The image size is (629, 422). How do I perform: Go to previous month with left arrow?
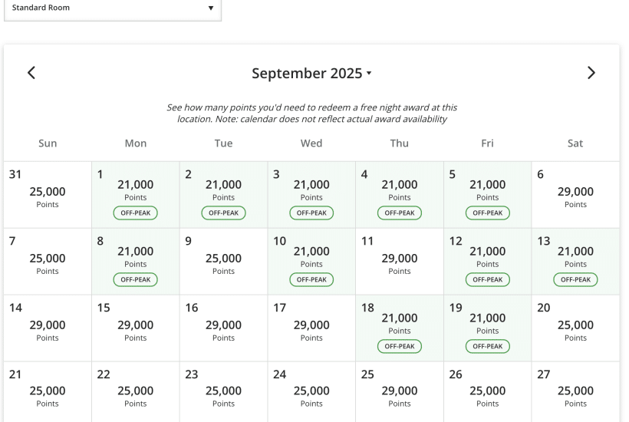pyautogui.click(x=31, y=73)
